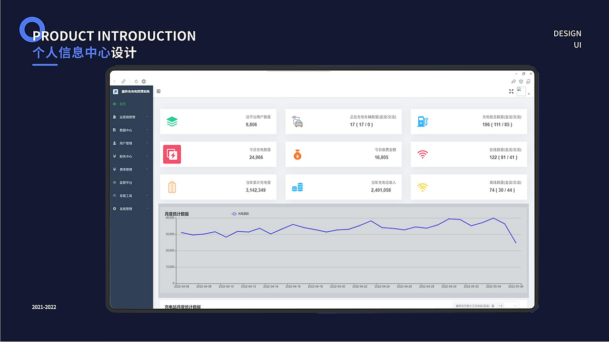Expand the 用户管理 chevron
The image size is (609, 342).
click(147, 143)
